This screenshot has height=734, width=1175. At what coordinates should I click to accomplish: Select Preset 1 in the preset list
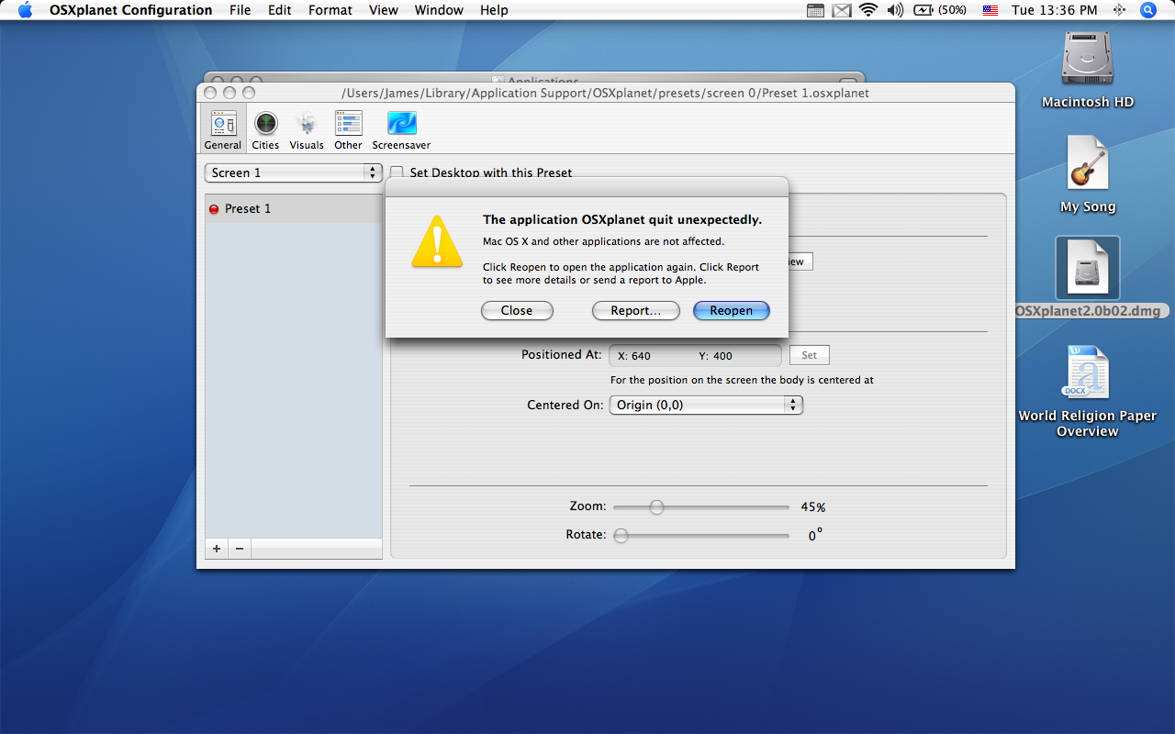(294, 209)
